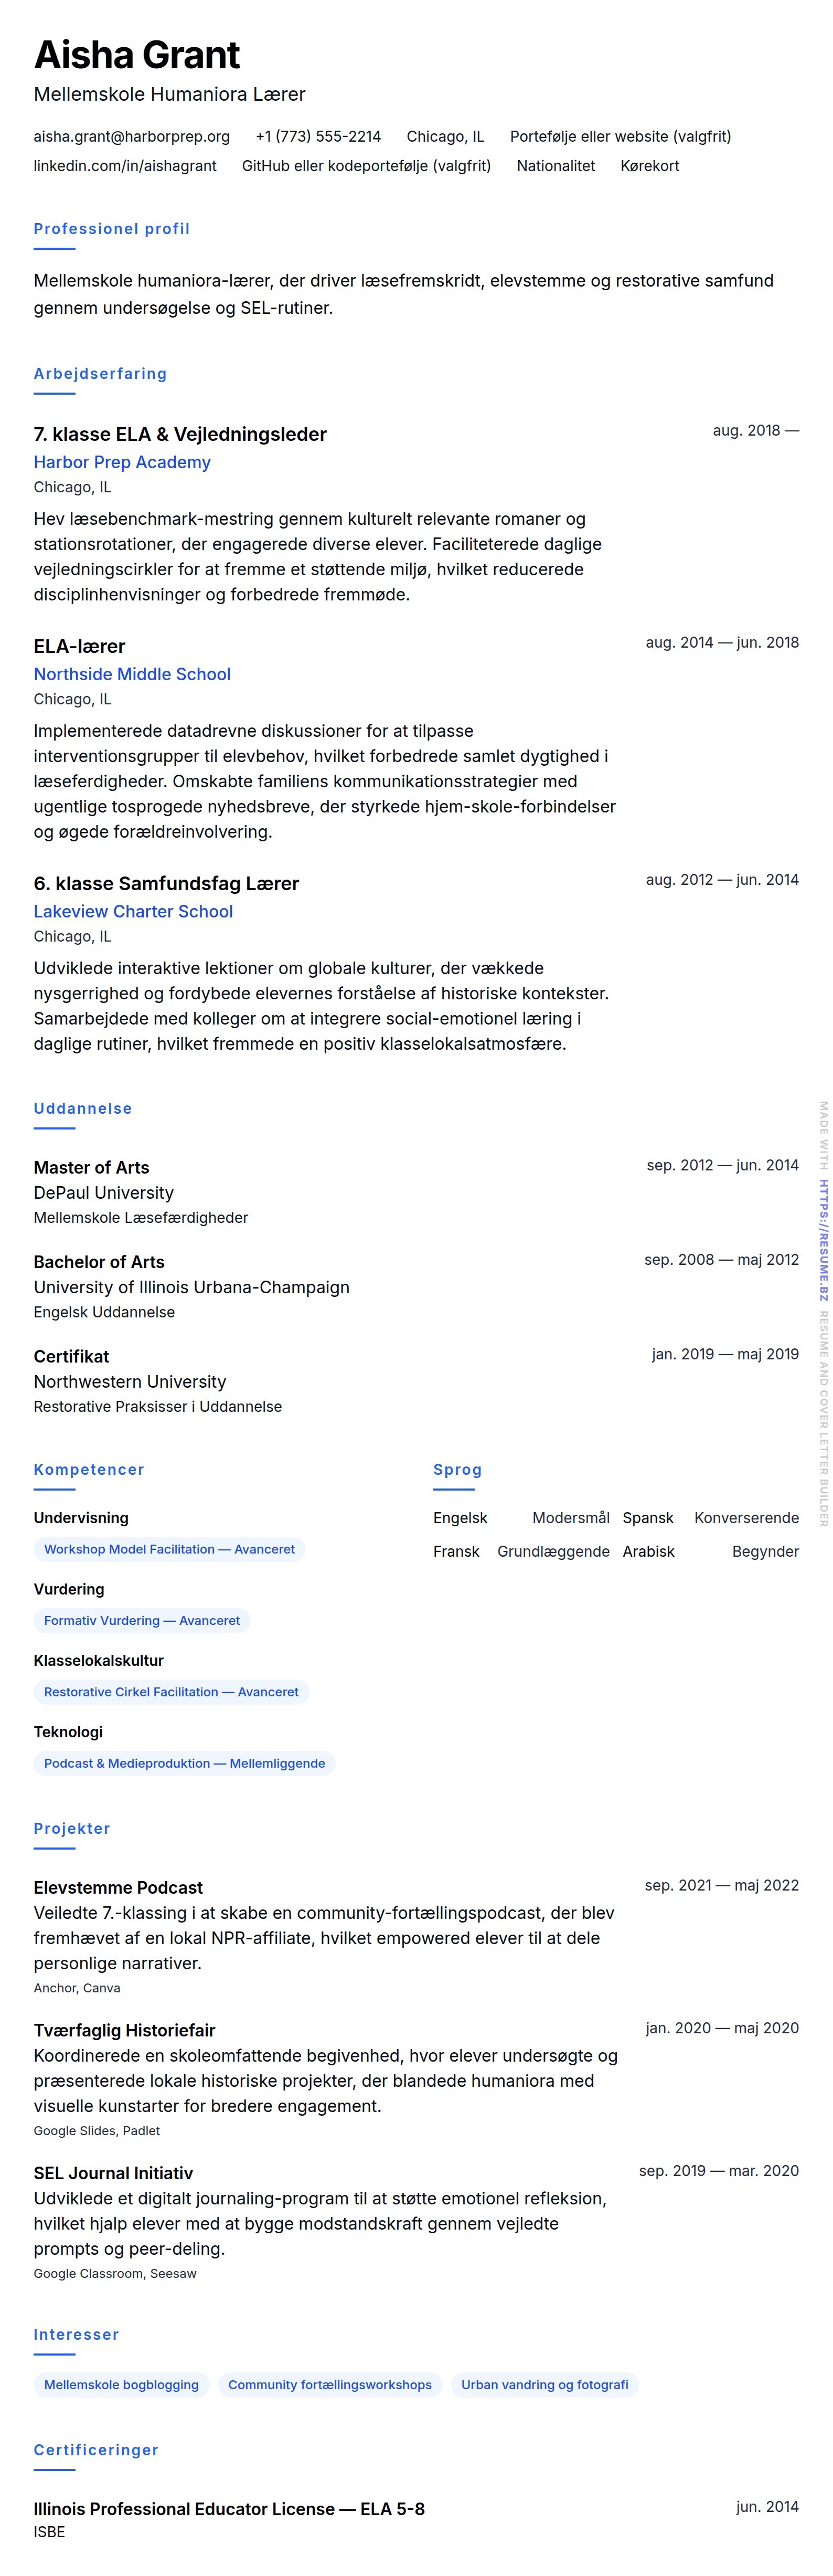Open the Portefølje eller website link
This screenshot has height=2576, width=833.
coord(620,136)
